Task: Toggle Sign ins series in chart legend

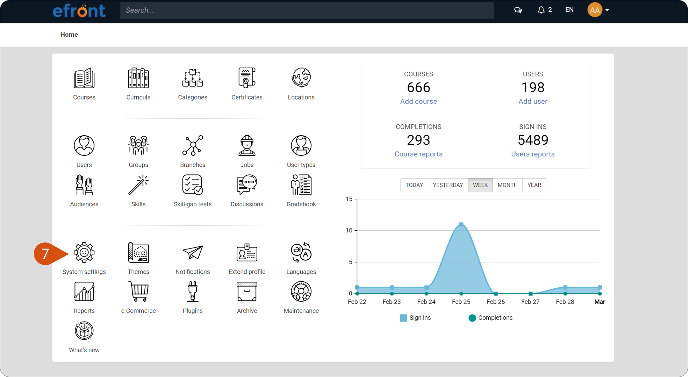Action: coord(415,318)
